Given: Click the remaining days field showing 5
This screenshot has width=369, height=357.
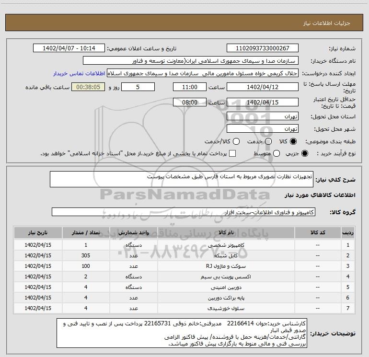Looking at the screenshot, I should 138,87.
